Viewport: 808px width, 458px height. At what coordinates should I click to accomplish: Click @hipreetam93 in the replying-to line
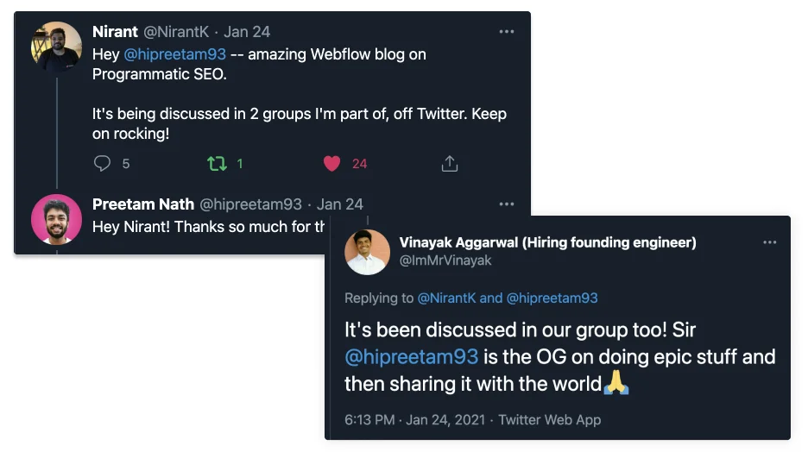552,298
